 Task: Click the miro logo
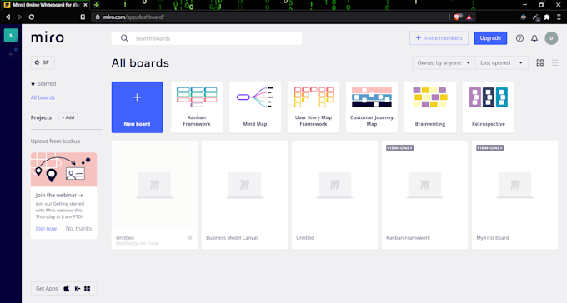[x=48, y=37]
